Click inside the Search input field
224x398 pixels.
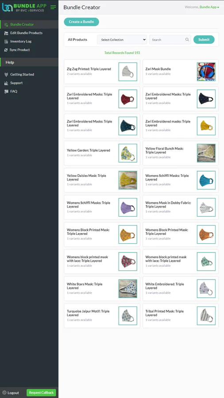coord(167,40)
